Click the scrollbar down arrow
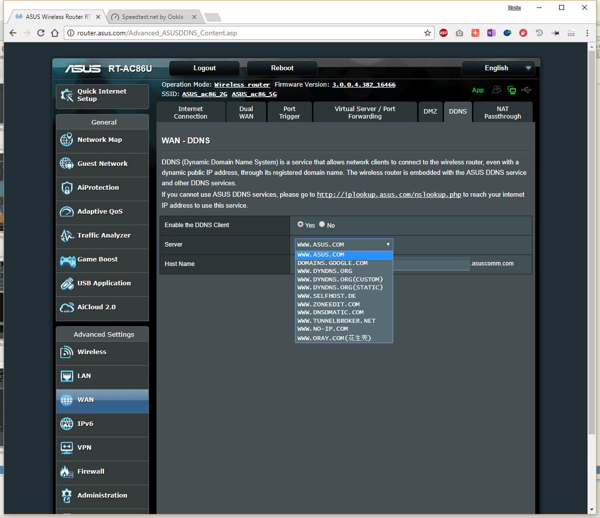600x518 pixels. click(x=592, y=510)
